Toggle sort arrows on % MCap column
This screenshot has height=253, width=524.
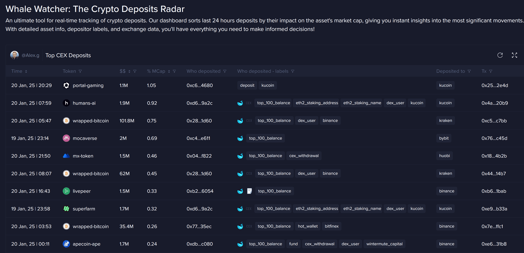click(x=169, y=72)
